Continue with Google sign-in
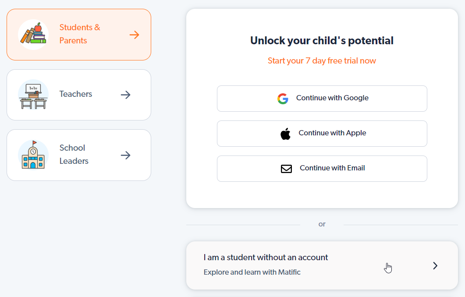 [x=322, y=99]
